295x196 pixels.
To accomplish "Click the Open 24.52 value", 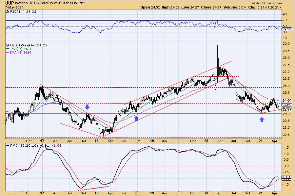I will (150, 7).
